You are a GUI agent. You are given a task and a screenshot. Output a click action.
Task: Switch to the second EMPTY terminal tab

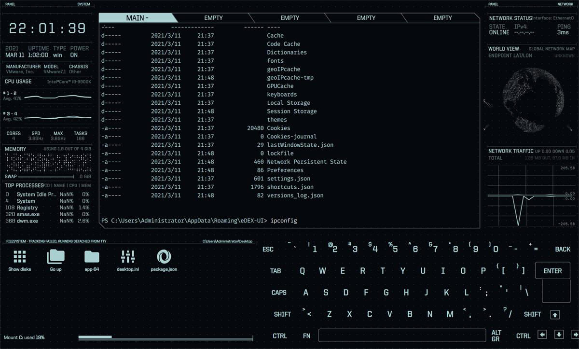[290, 18]
